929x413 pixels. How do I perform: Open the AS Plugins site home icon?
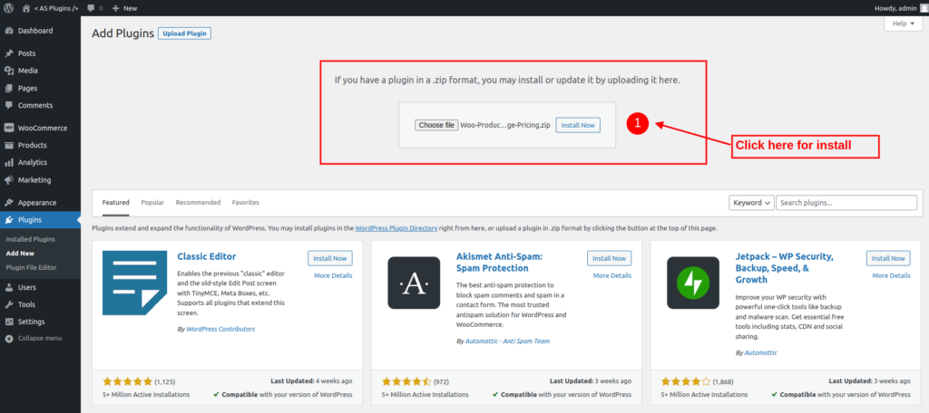26,8
